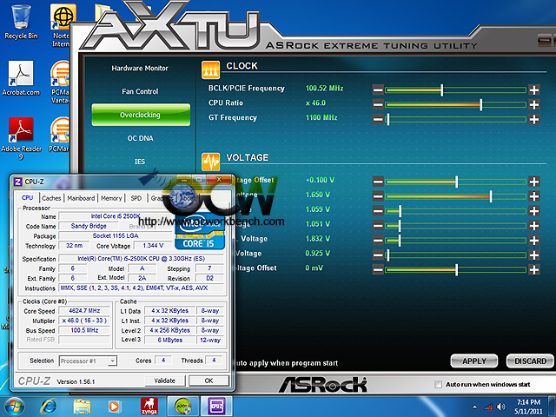This screenshot has width=556, height=417.
Task: Open Windows Media Player from taskbar
Action: [x=114, y=407]
